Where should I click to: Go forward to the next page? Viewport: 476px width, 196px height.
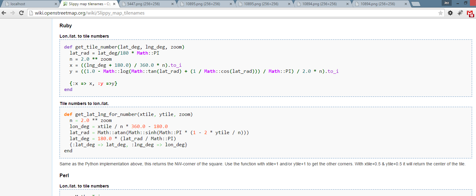[x=13, y=13]
